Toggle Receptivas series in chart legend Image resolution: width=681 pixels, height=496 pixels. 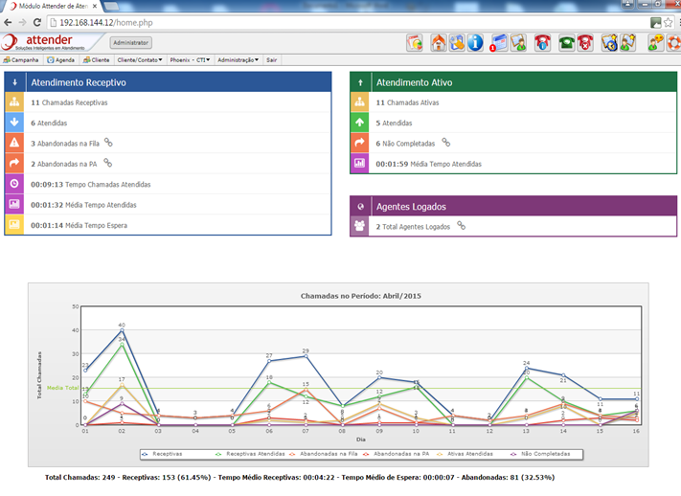[x=163, y=454]
